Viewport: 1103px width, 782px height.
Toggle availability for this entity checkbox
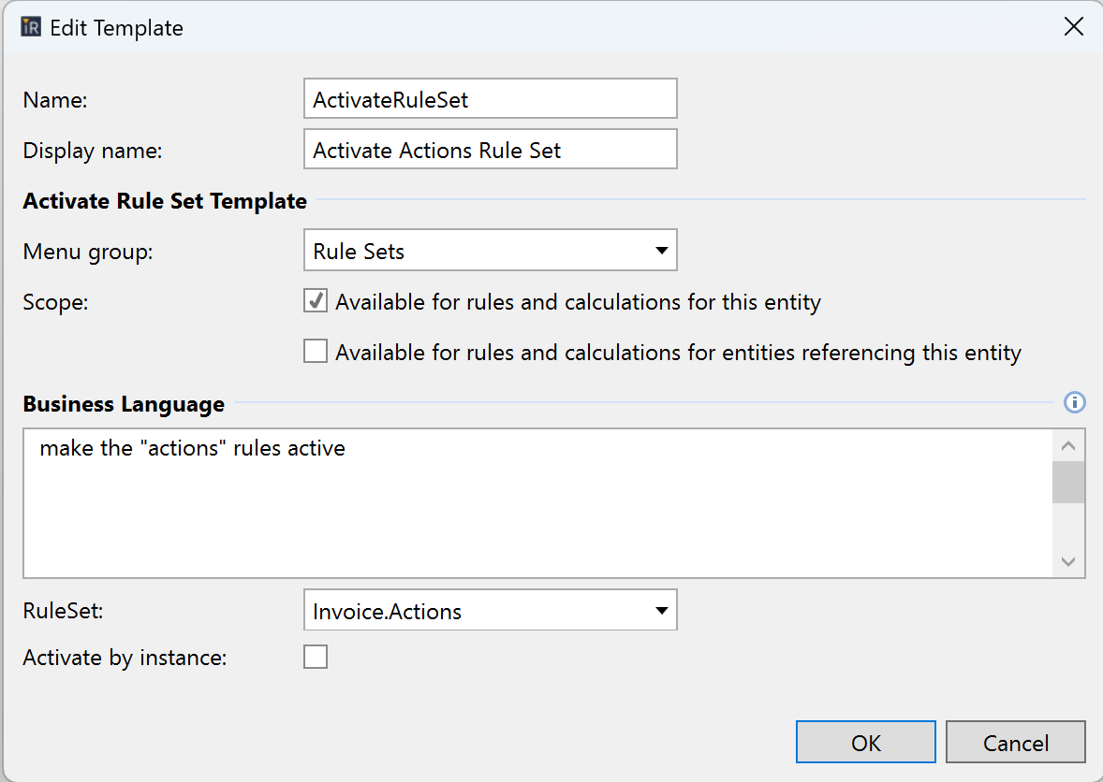click(x=316, y=301)
